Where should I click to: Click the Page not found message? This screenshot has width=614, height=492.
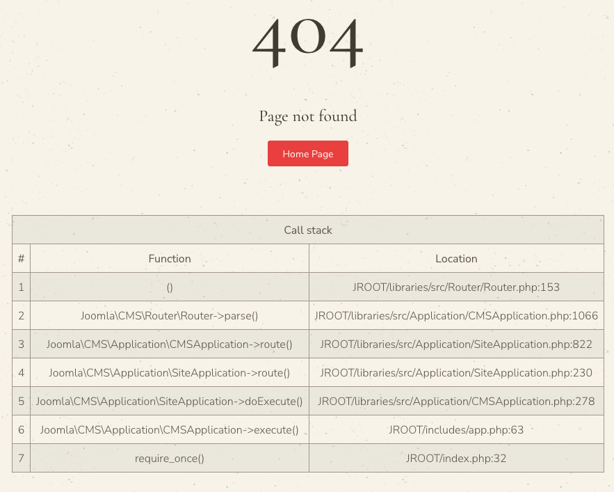pos(308,116)
